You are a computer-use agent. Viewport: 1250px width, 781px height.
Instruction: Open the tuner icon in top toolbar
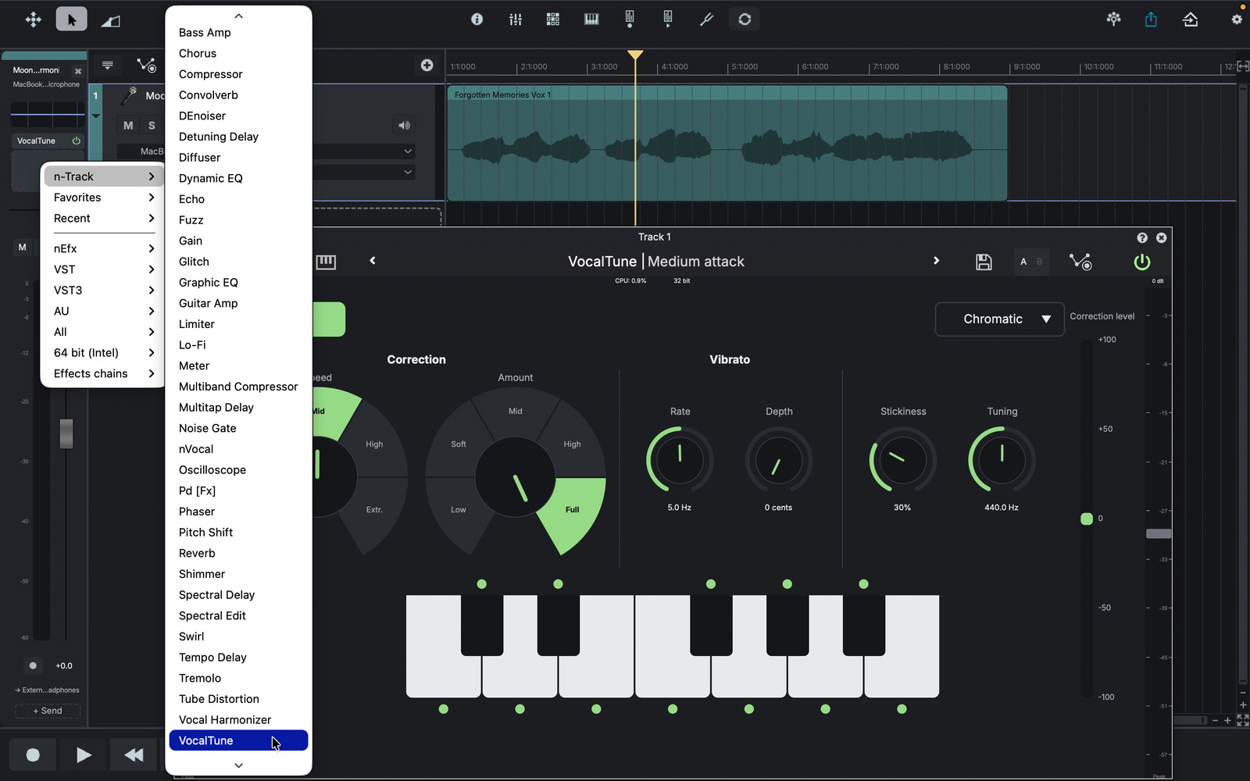(x=706, y=20)
